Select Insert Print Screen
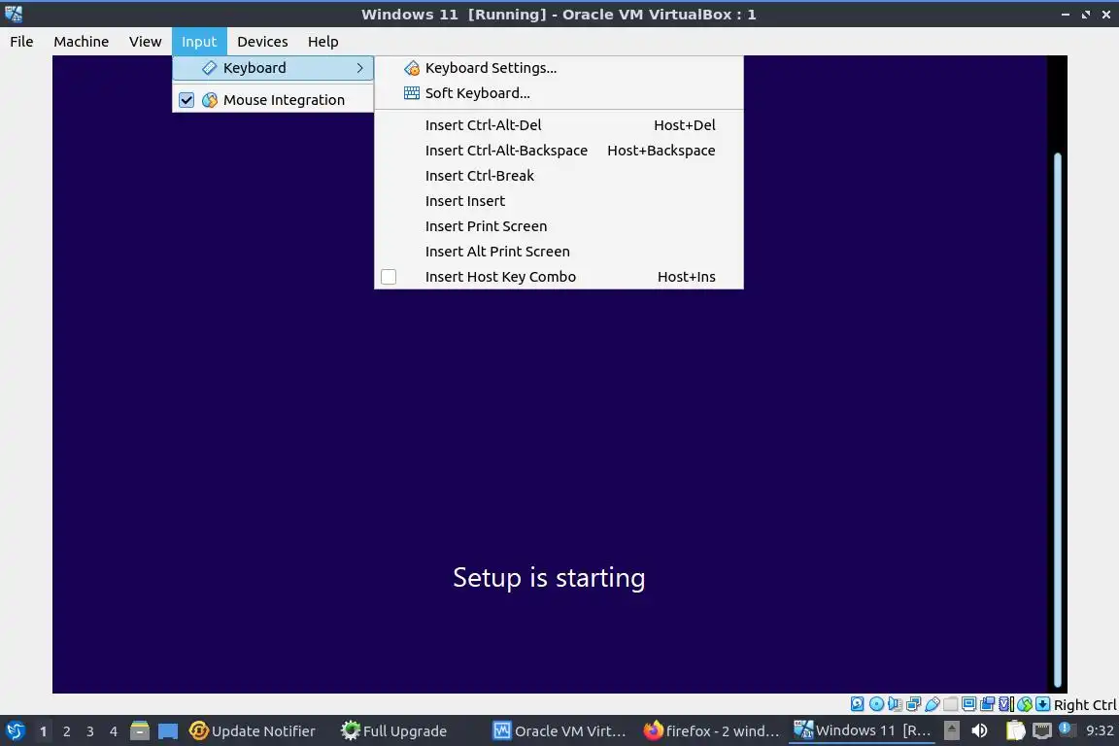This screenshot has height=746, width=1119. pos(559,226)
